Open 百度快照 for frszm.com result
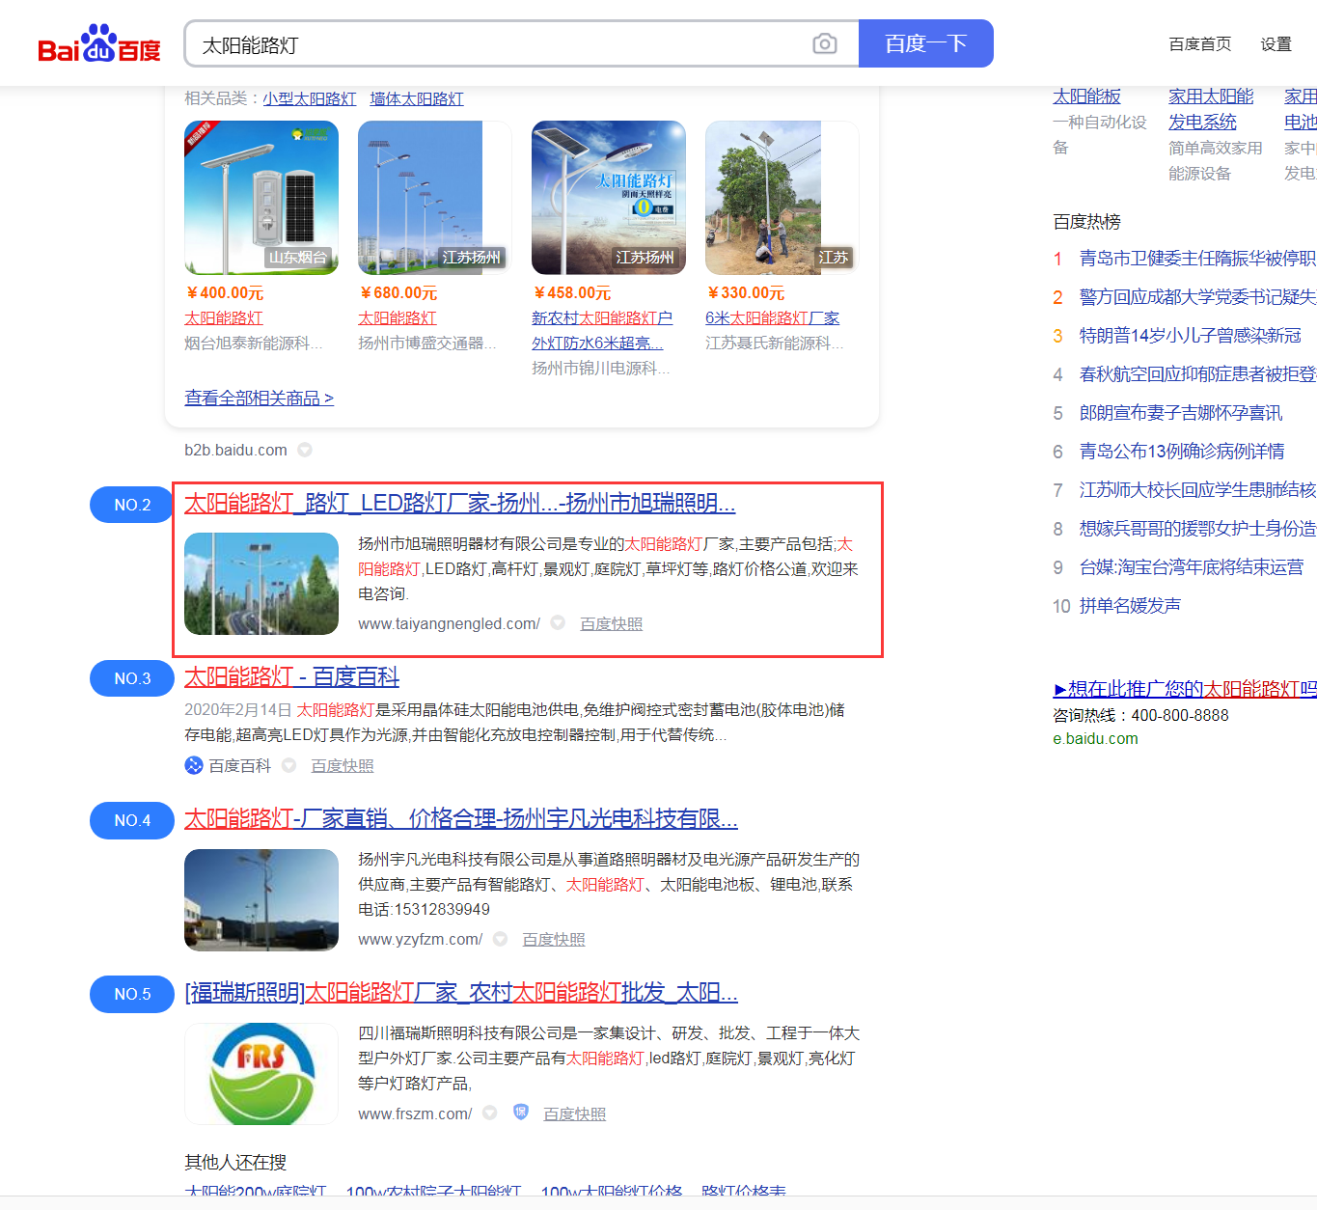This screenshot has width=1317, height=1210. (x=575, y=1114)
